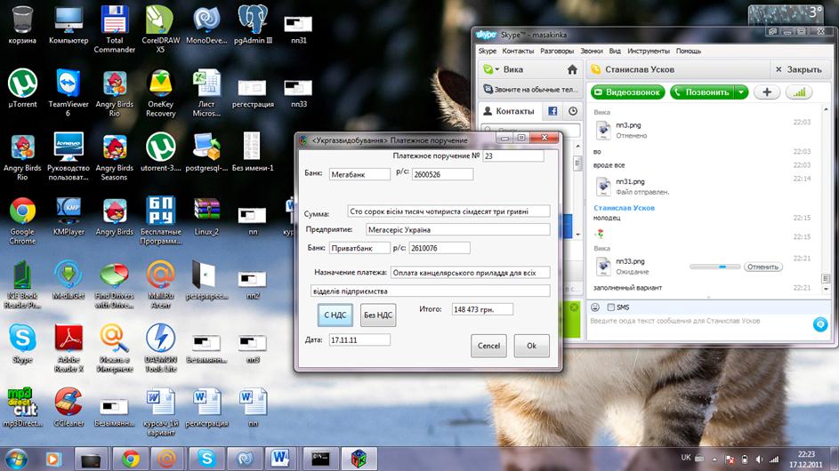Open the call quality signal bars icon
Image resolution: width=839 pixels, height=471 pixels.
click(x=797, y=92)
